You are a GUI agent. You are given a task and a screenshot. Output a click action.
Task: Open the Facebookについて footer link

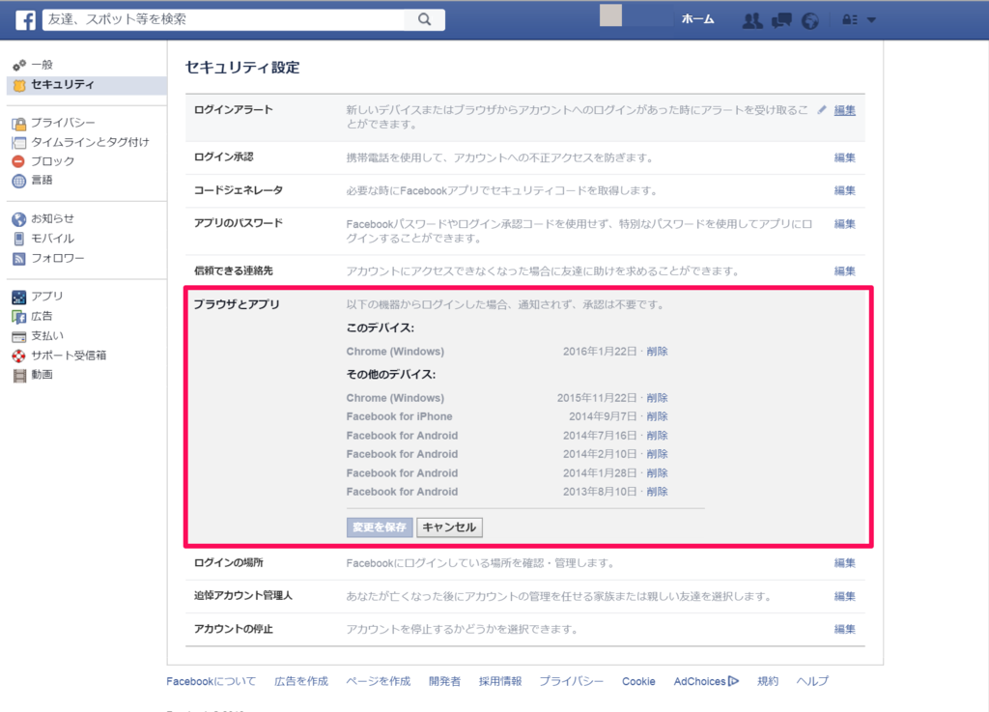[x=212, y=681]
